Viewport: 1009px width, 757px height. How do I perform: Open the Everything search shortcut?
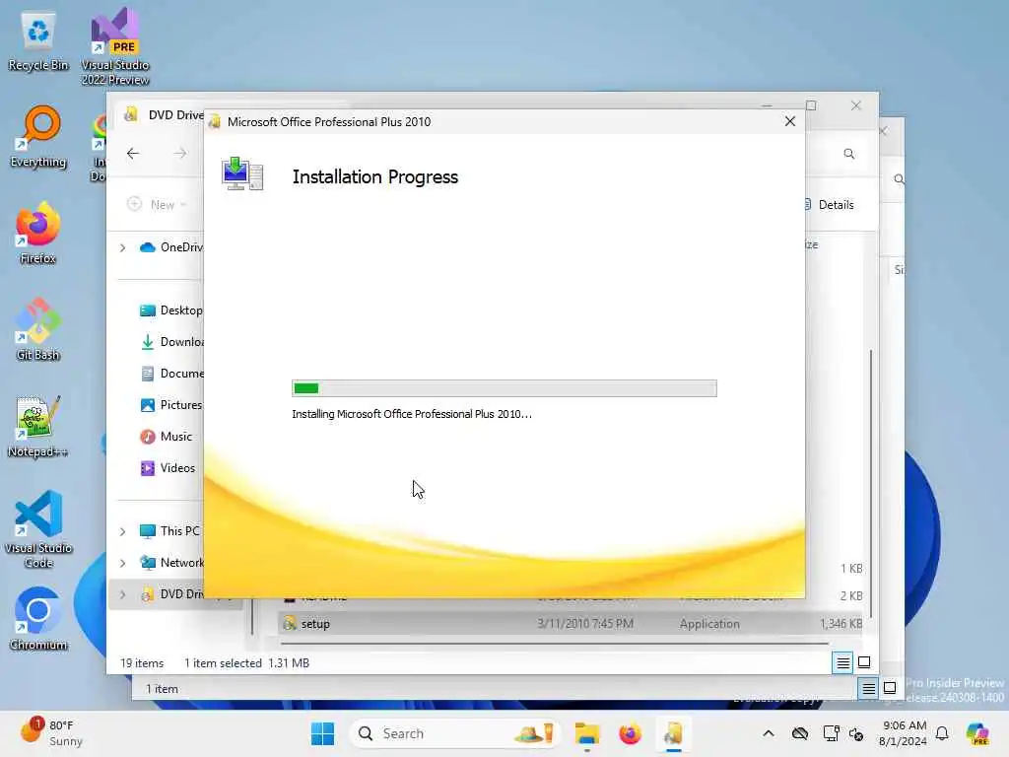point(38,137)
